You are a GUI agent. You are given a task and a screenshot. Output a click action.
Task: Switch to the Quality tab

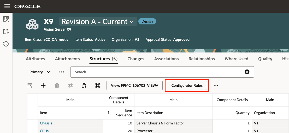tap(265, 59)
